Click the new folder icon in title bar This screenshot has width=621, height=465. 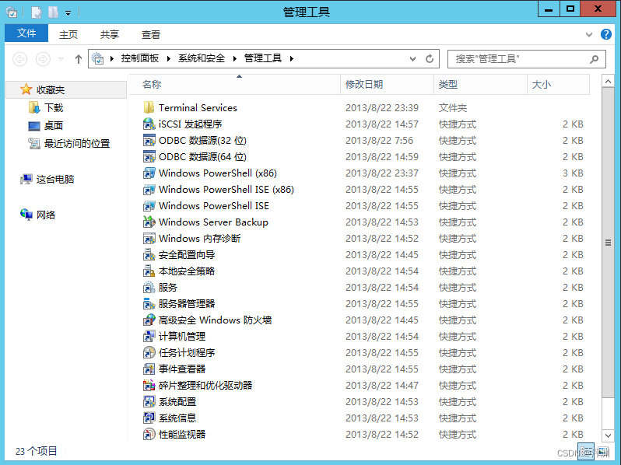tap(53, 12)
